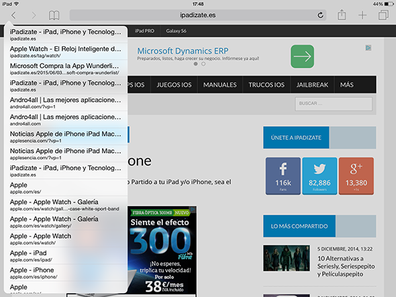The width and height of the screenshot is (396, 297).
Task: Tap the Safari back arrow
Action: (x=13, y=15)
